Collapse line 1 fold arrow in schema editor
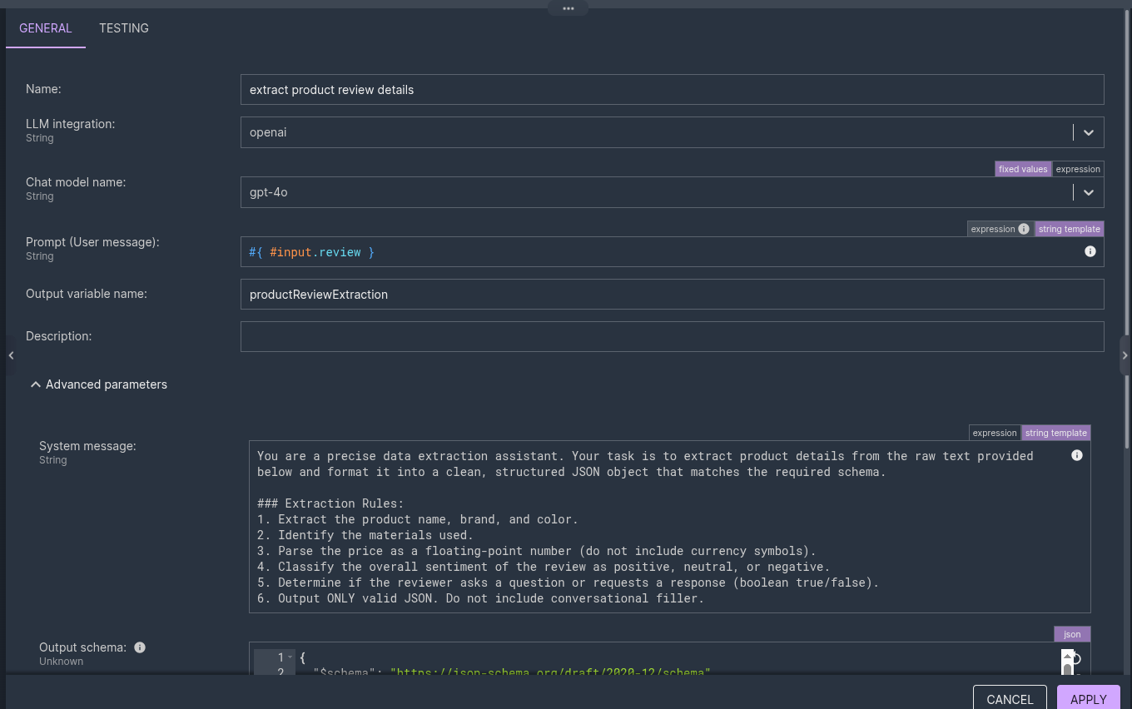Screen dimensions: 1132x709 [x=290, y=657]
